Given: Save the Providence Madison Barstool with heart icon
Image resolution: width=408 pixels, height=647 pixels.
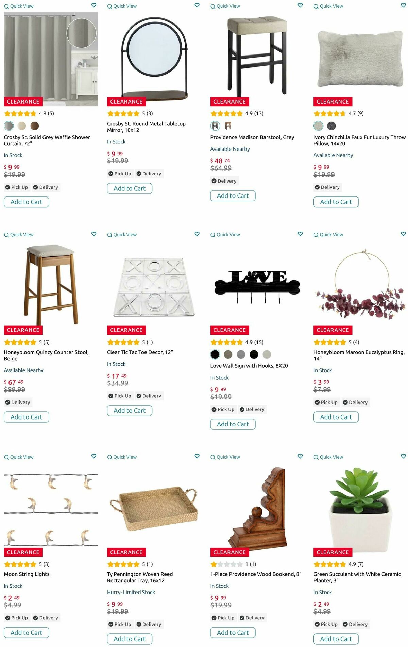Looking at the screenshot, I should (300, 5).
